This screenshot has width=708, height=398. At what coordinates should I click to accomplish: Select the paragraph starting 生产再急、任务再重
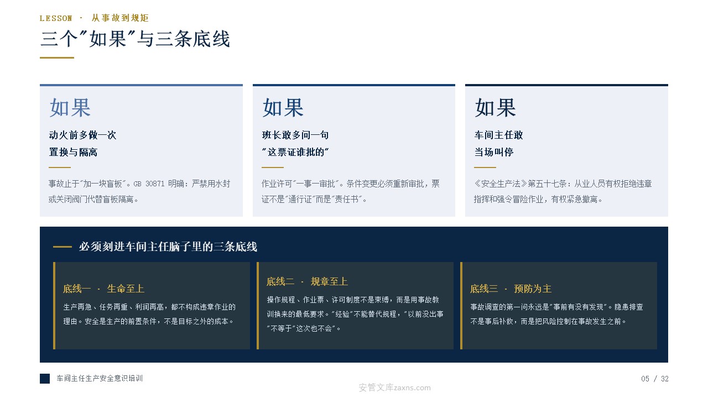(x=149, y=314)
